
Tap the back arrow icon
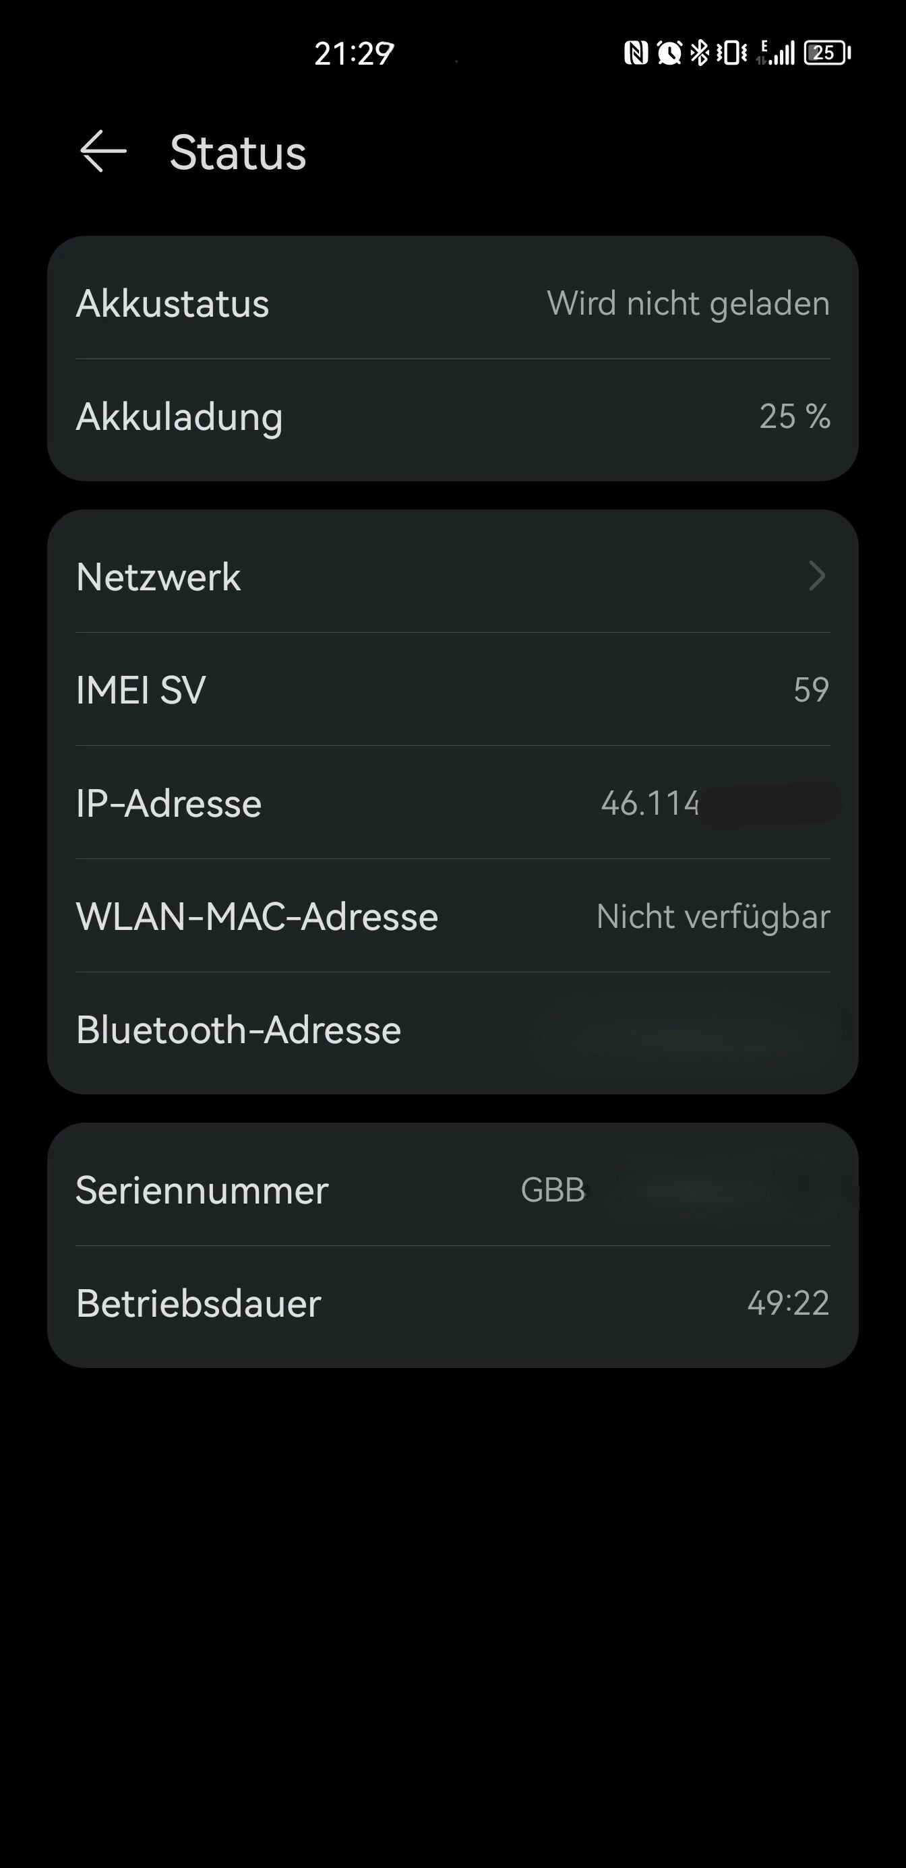[103, 152]
